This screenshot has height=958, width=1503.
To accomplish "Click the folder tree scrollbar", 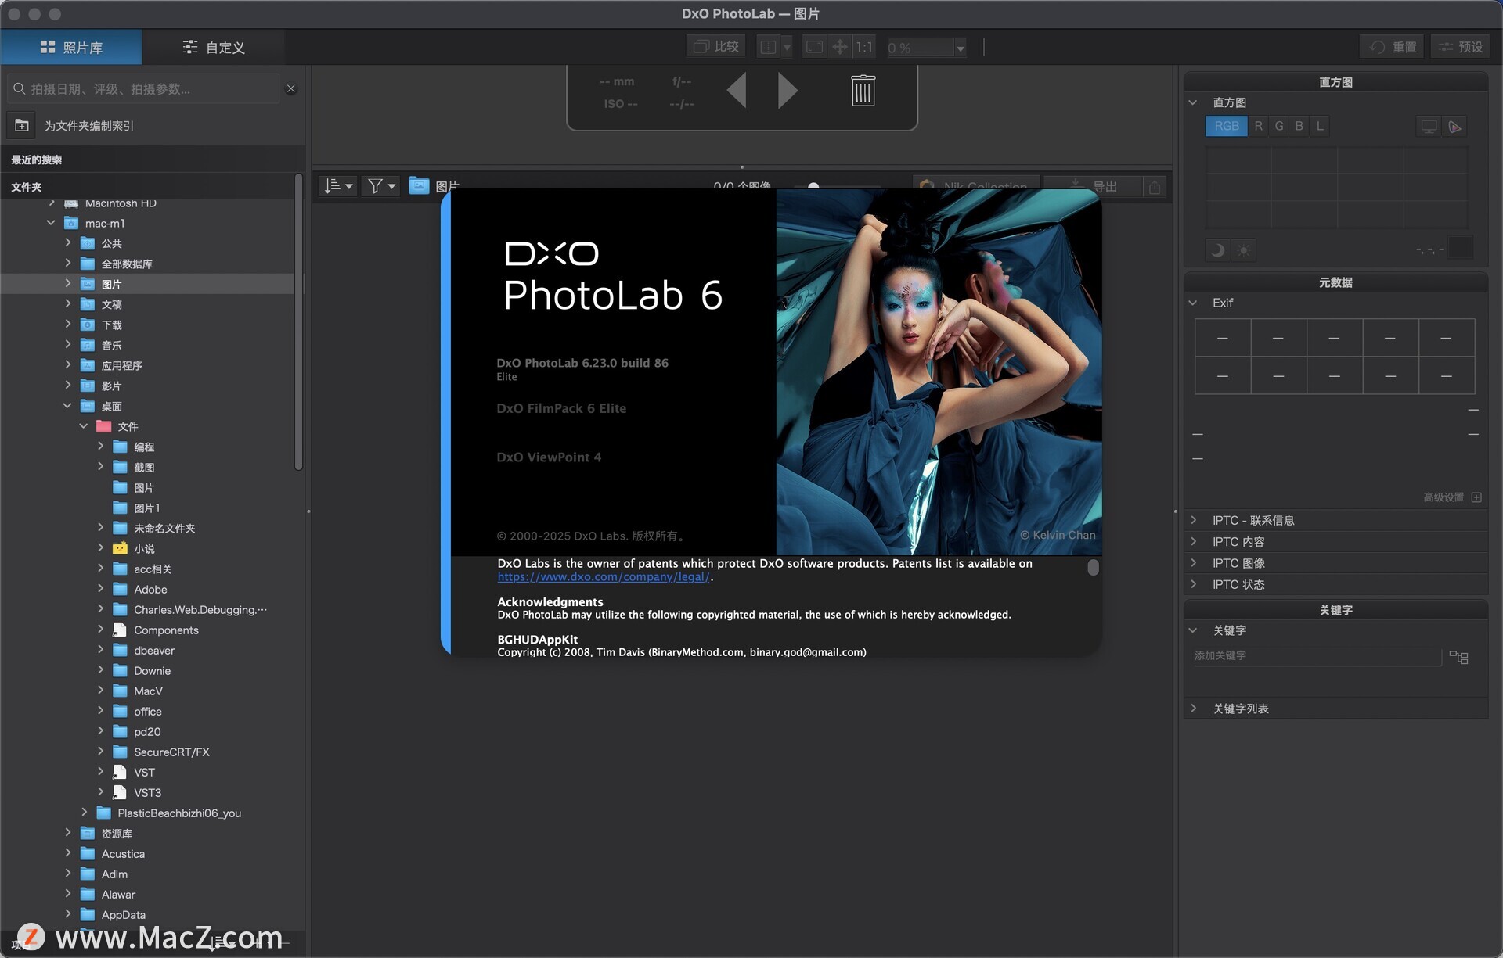I will (298, 322).
